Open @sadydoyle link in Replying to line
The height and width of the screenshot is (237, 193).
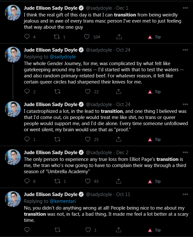click(x=63, y=57)
